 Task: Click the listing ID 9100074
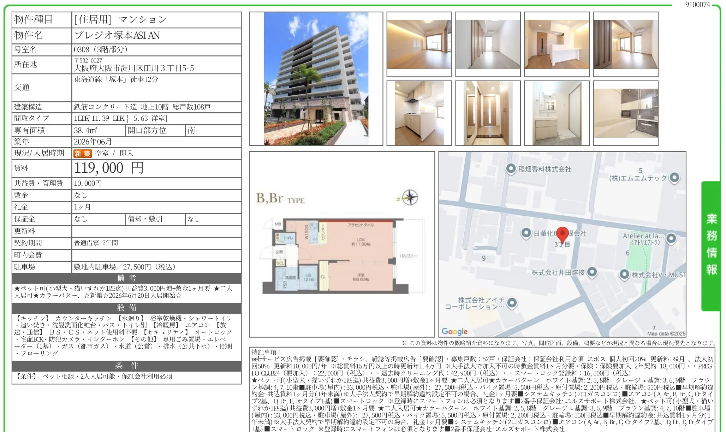coord(697,5)
